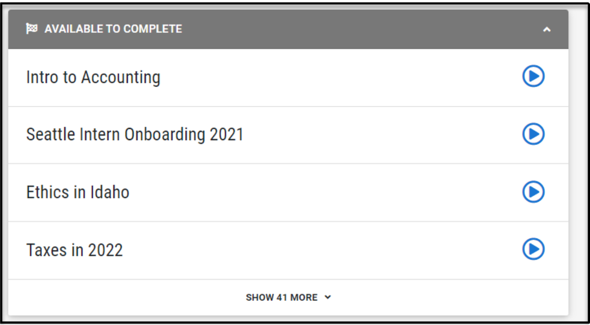The width and height of the screenshot is (590, 325).
Task: Hit the play icon for Taxes in 2022
Action: coord(533,249)
